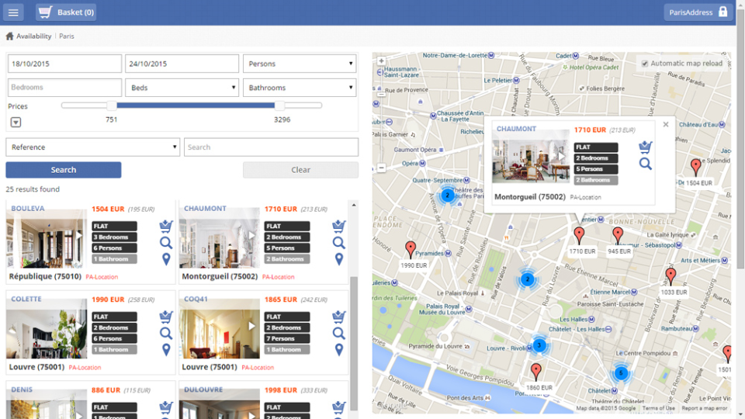This screenshot has height=419, width=745.
Task: Click magnifier icon for COLETTE listing
Action: [x=166, y=334]
